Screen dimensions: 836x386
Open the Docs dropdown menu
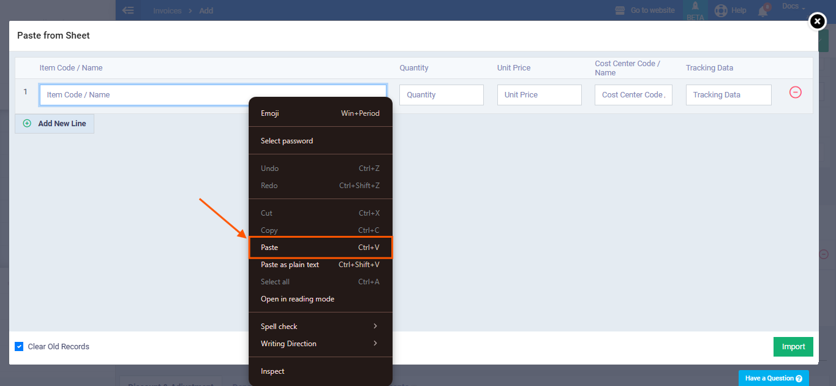[793, 7]
